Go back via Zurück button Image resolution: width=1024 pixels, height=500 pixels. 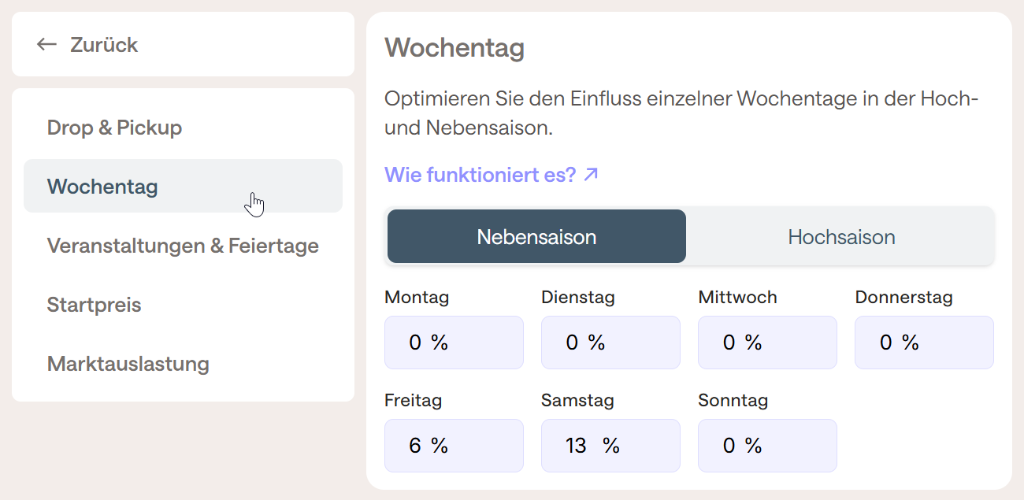(103, 44)
